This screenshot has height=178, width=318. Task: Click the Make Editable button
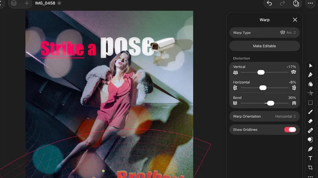click(265, 46)
